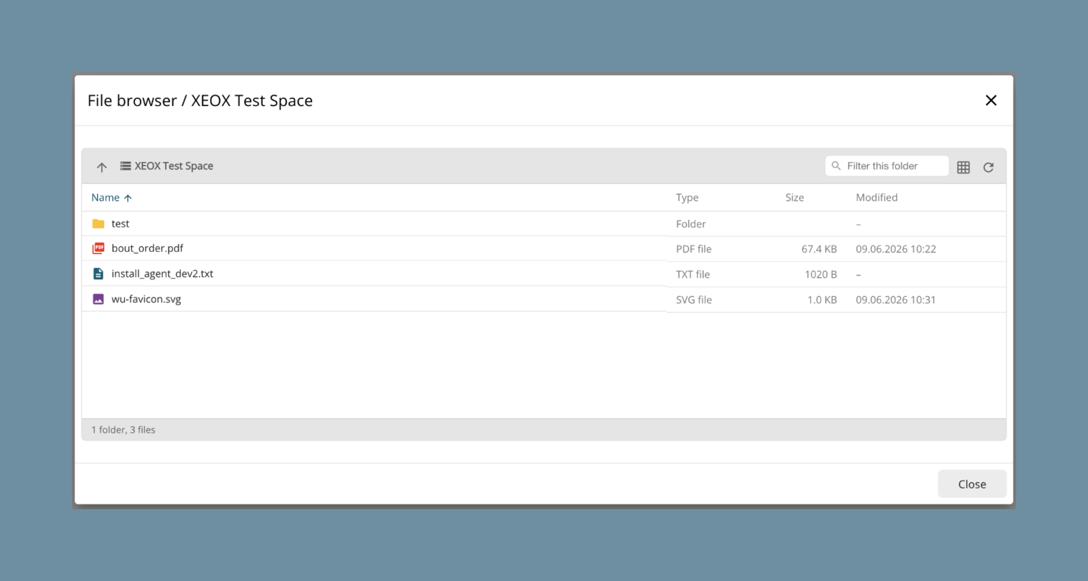Select the wu-favicon.svg file name
Image resolution: width=1088 pixels, height=581 pixels.
146,299
